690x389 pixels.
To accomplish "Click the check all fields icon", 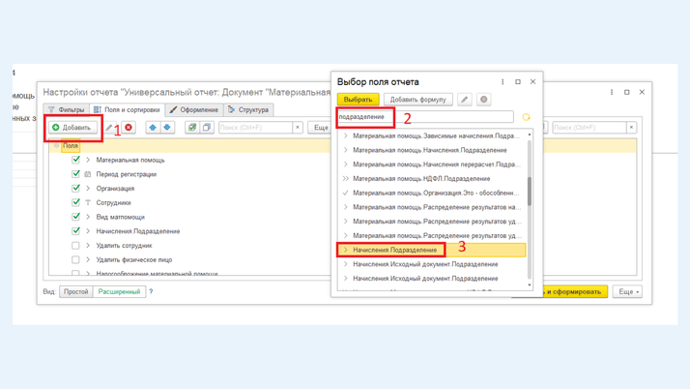I will 192,128.
